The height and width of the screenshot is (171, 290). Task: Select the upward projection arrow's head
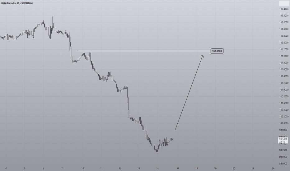point(203,56)
